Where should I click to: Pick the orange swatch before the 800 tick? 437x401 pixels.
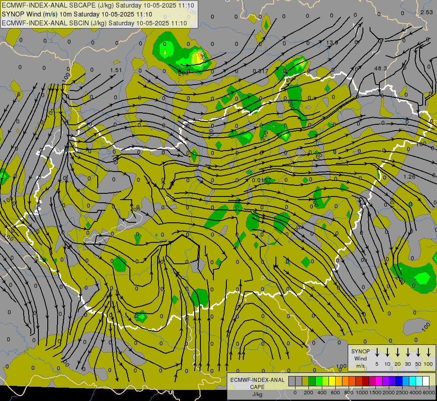[345, 381]
